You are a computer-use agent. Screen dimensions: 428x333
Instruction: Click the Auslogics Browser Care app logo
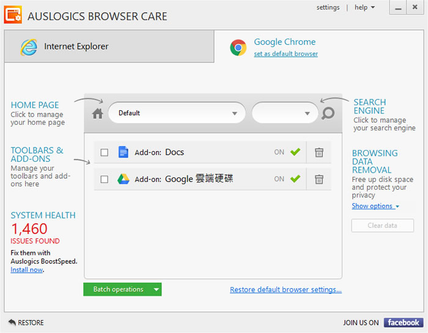point(13,15)
